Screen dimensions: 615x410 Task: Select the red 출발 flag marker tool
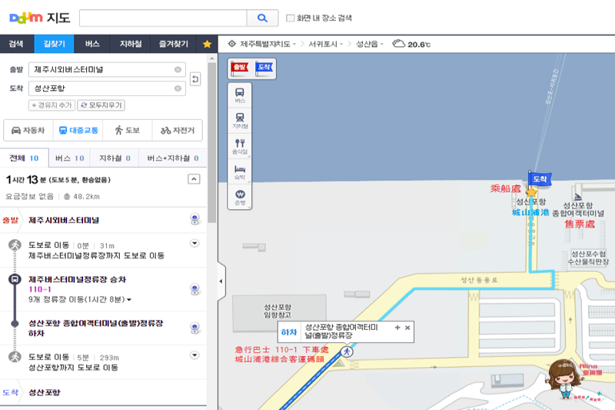(240, 68)
